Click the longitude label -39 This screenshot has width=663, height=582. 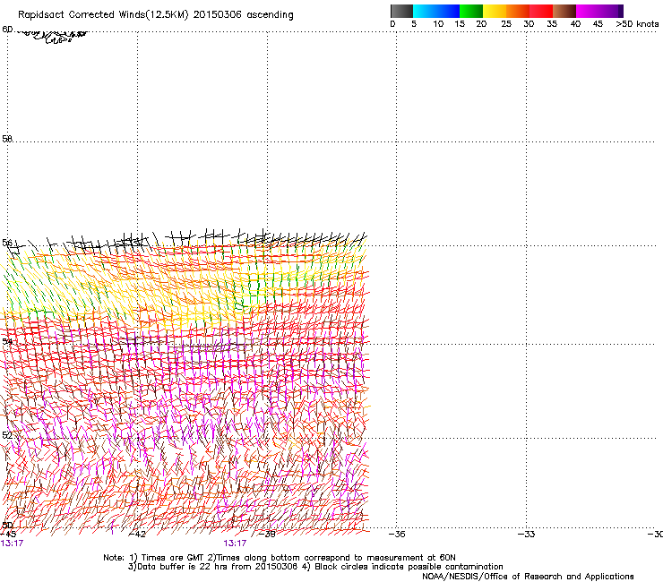[x=267, y=535]
